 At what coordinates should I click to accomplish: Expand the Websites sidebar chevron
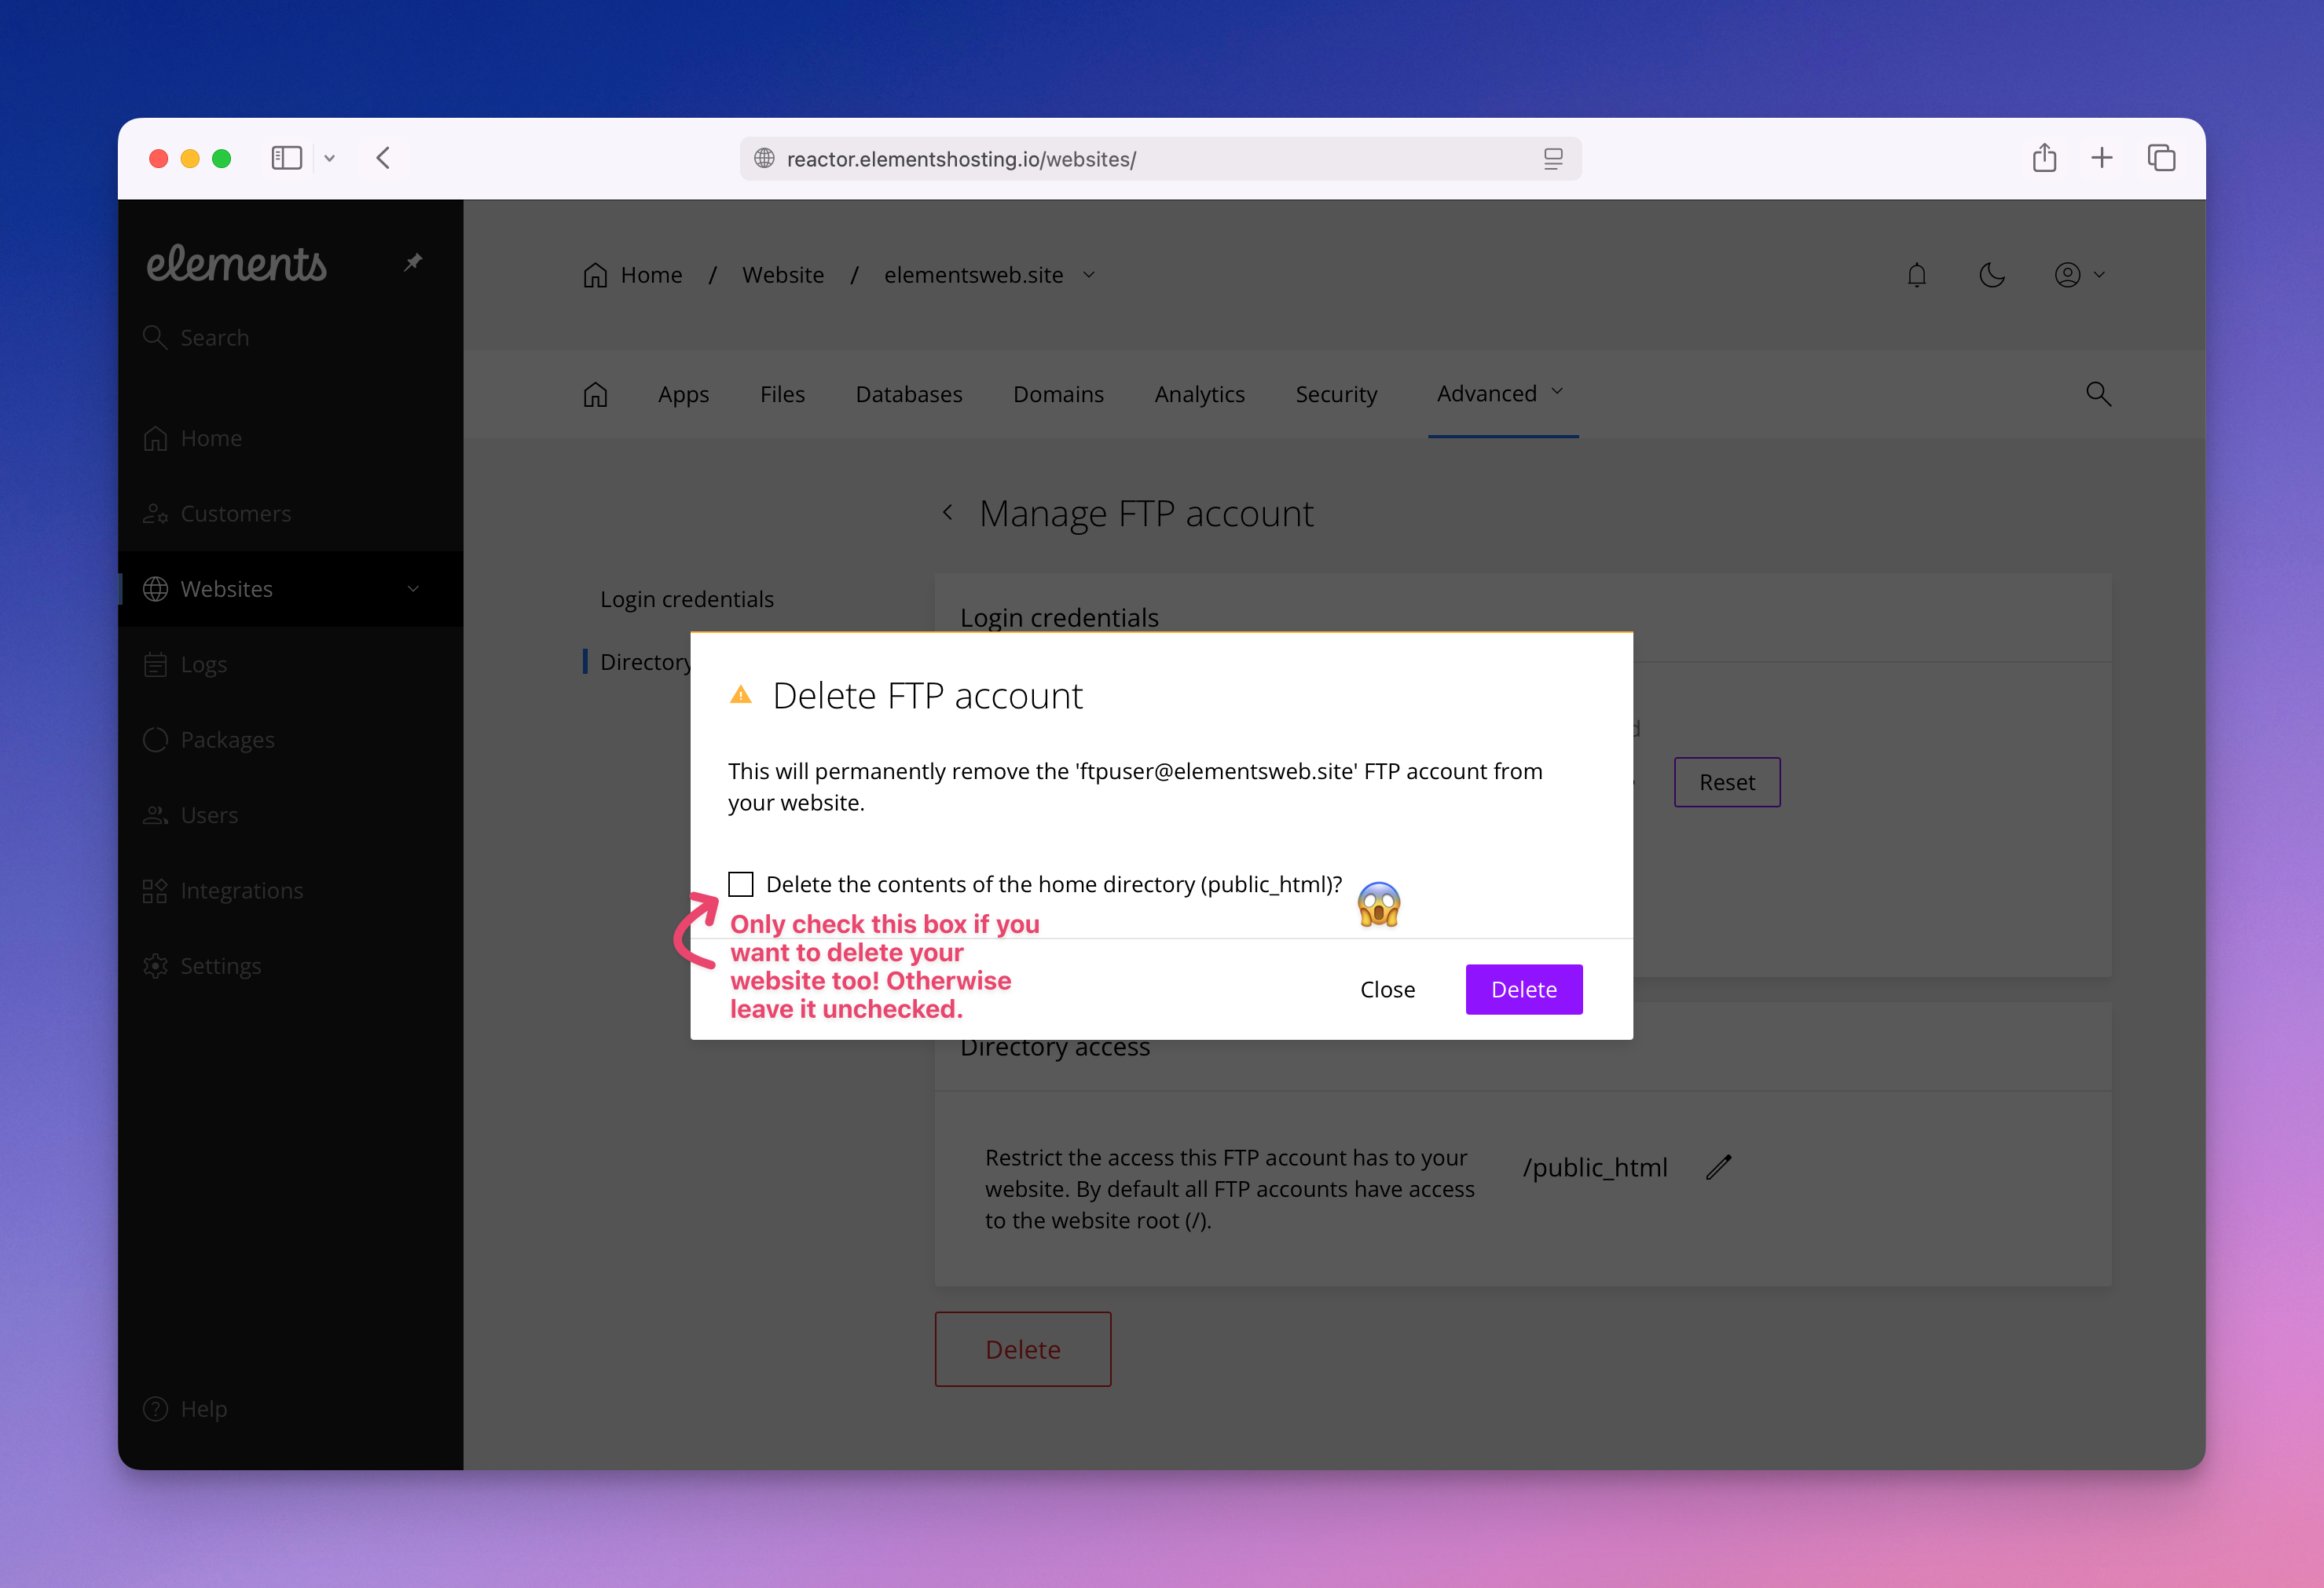coord(413,589)
